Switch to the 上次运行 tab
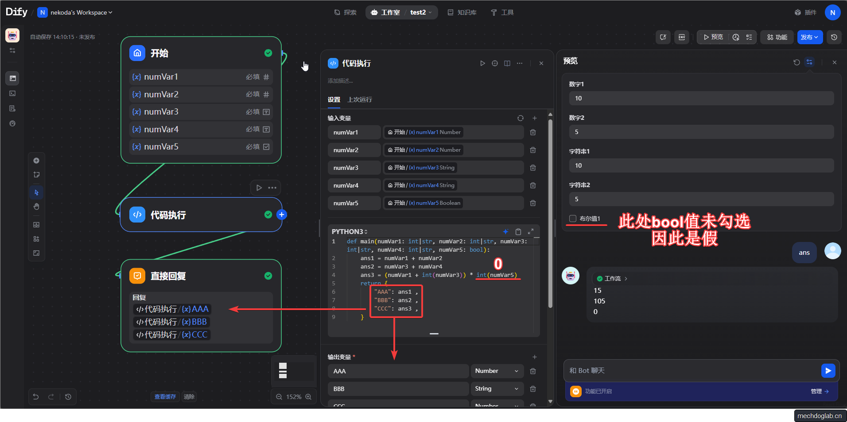The width and height of the screenshot is (847, 422). [x=359, y=100]
